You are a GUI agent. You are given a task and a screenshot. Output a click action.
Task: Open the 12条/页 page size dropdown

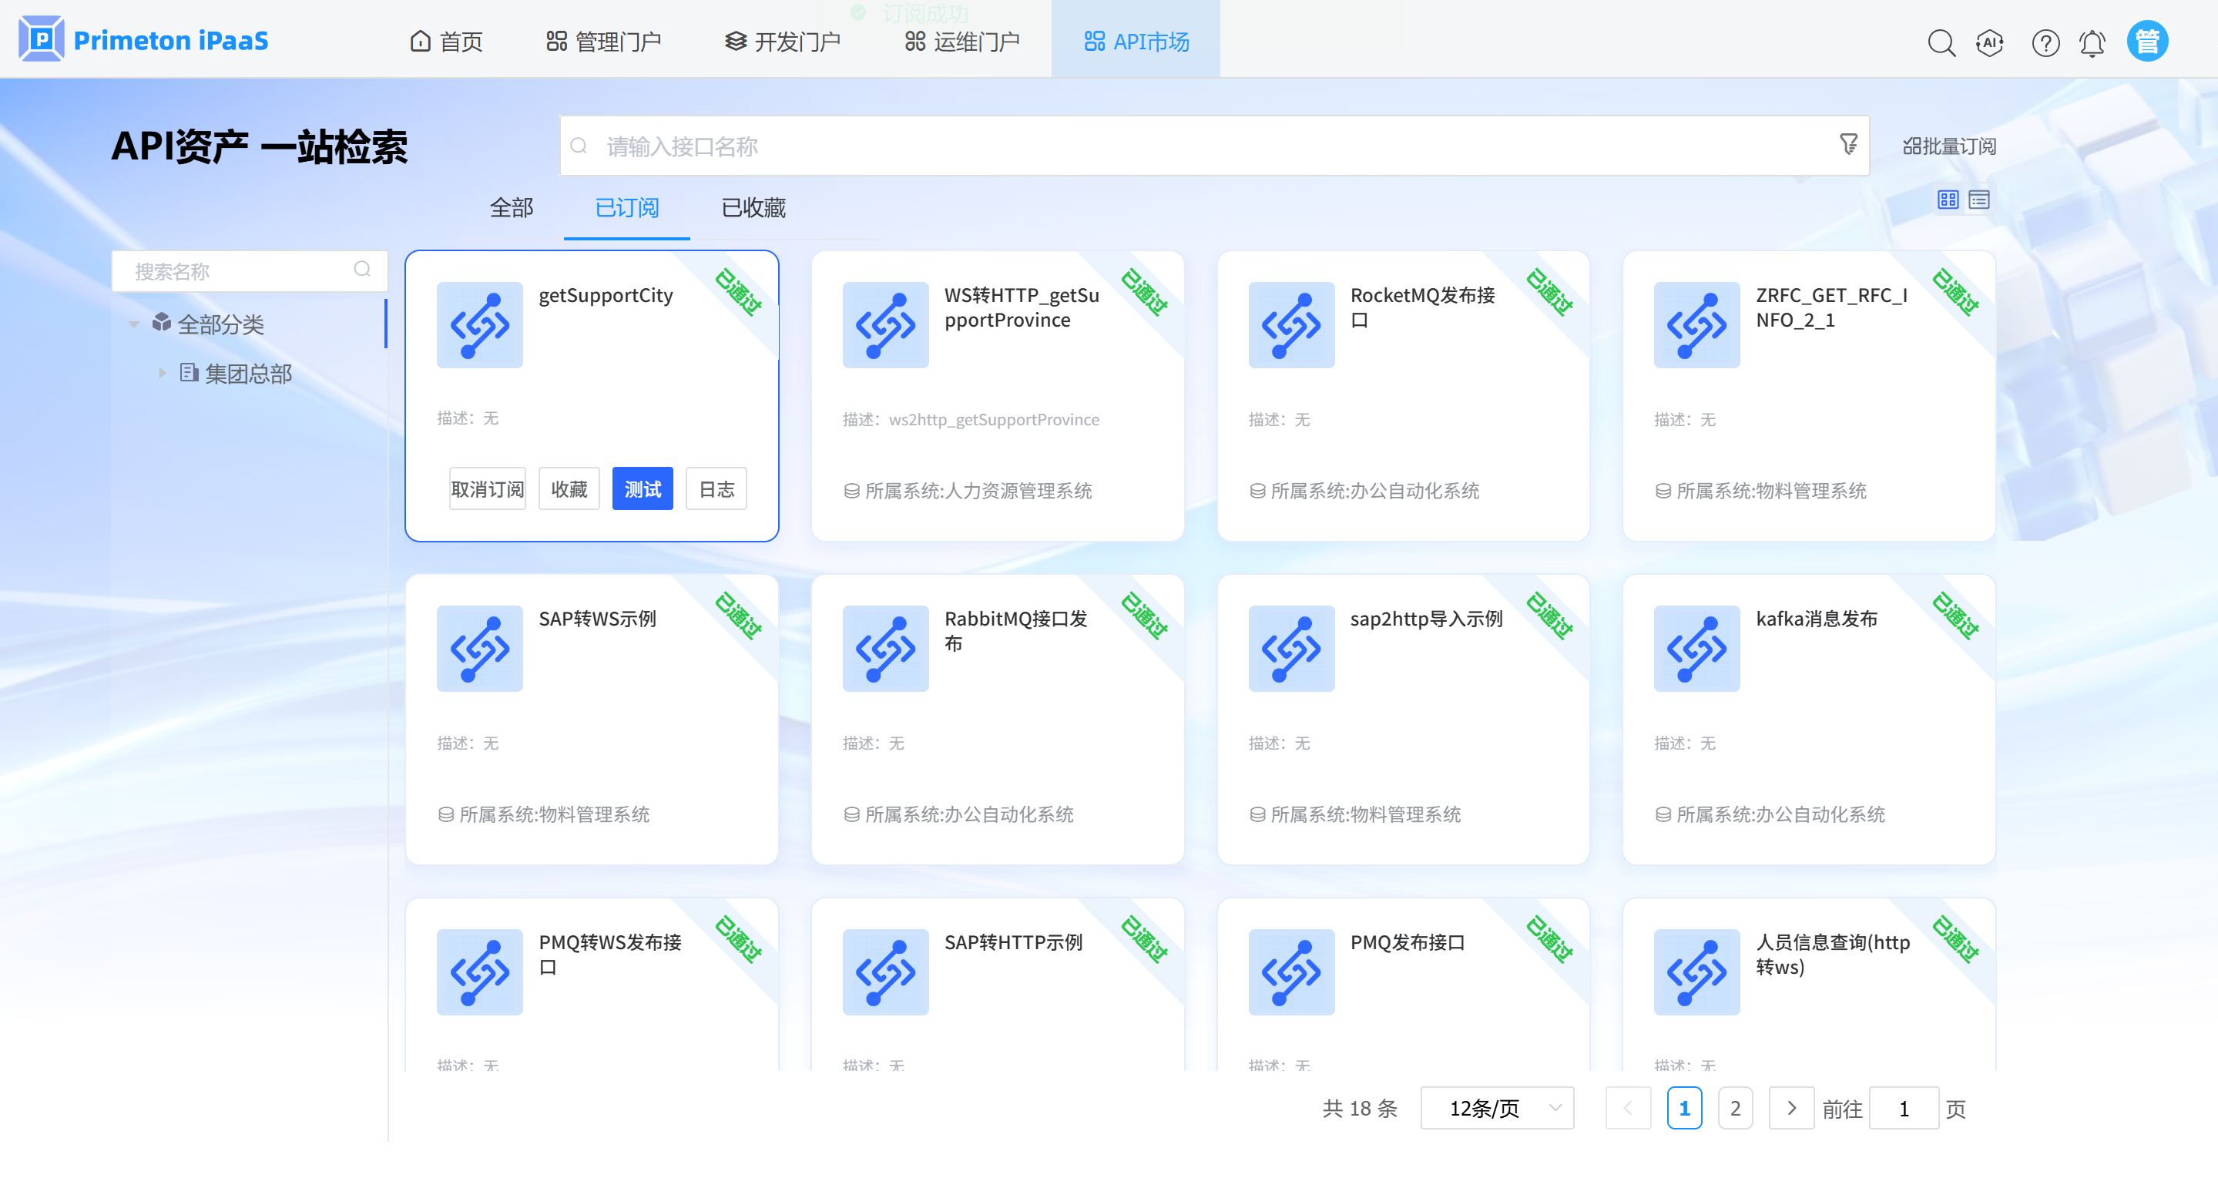[x=1496, y=1107]
